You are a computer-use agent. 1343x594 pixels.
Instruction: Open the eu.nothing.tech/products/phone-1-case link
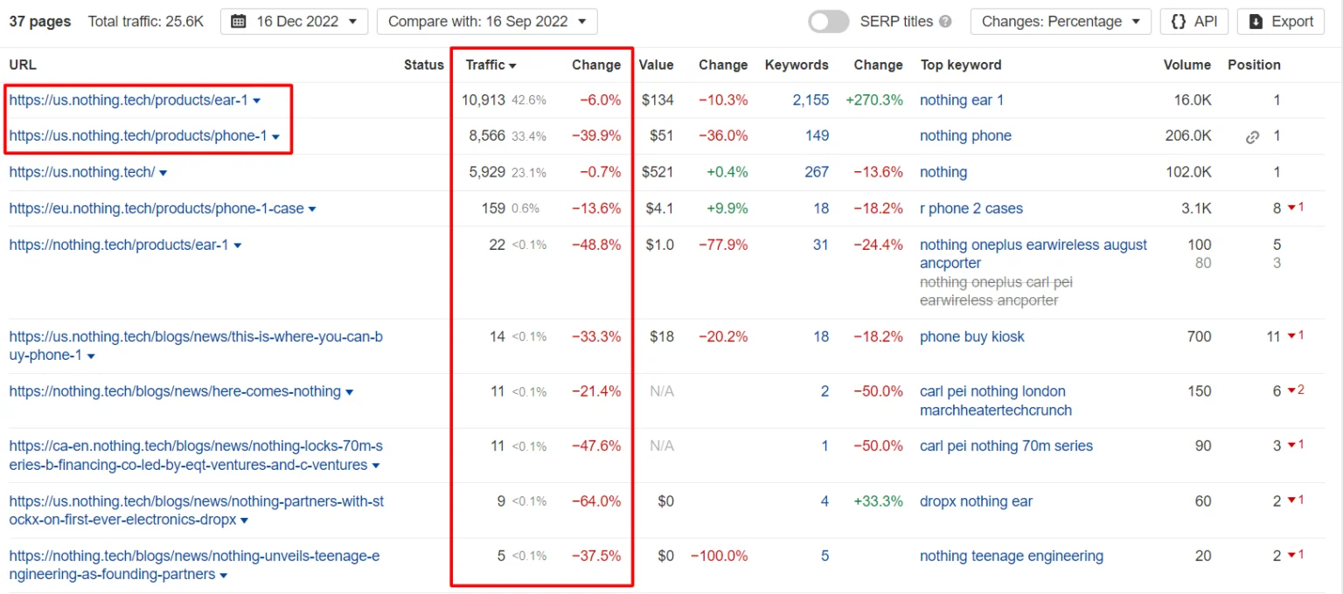[157, 208]
